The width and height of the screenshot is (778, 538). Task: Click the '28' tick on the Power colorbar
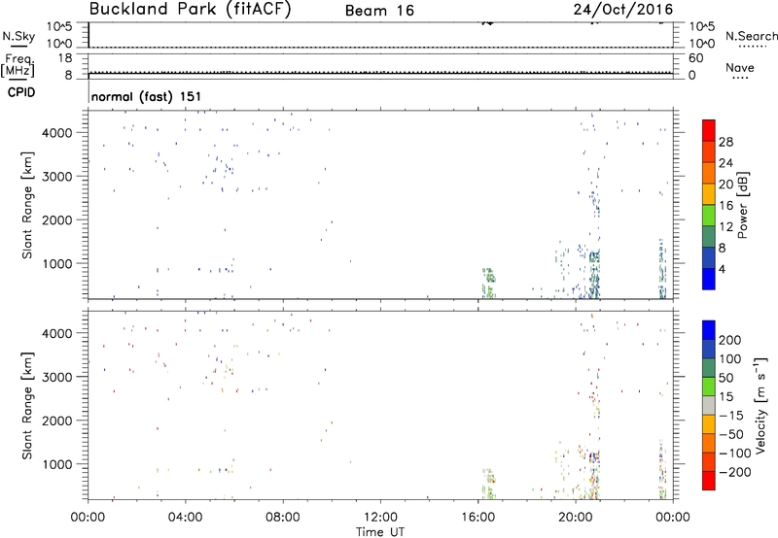[725, 142]
